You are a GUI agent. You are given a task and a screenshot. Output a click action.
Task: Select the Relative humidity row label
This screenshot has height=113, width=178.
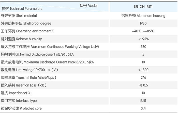[x=21, y=39]
